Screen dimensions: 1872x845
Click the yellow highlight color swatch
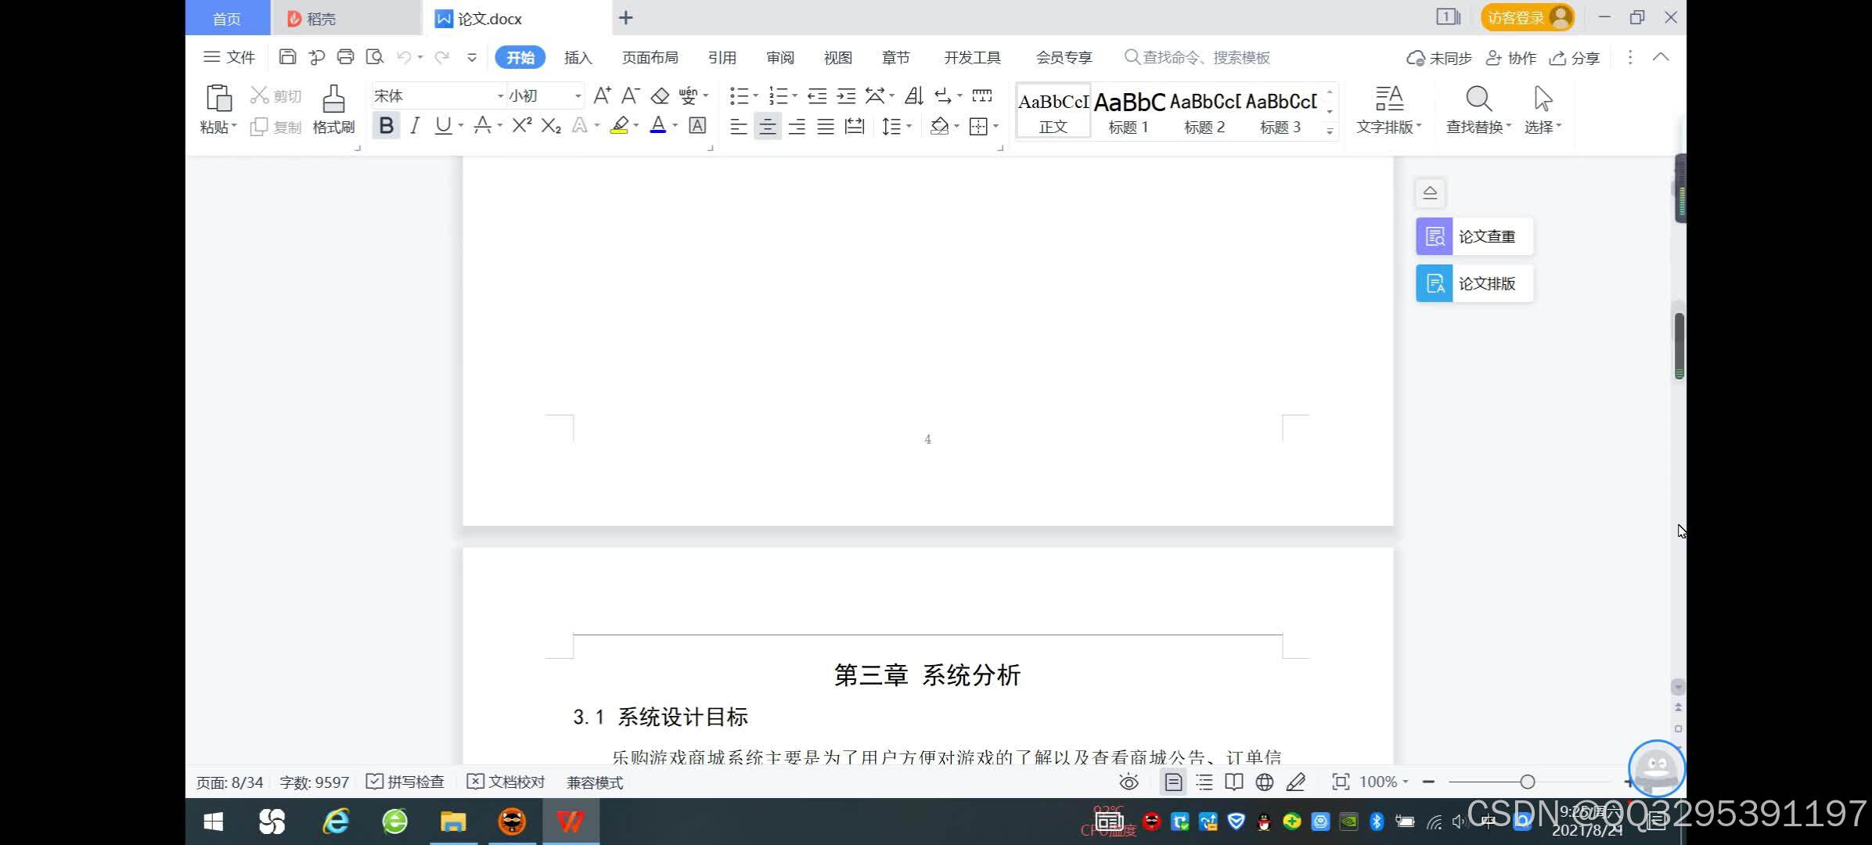pos(619,125)
